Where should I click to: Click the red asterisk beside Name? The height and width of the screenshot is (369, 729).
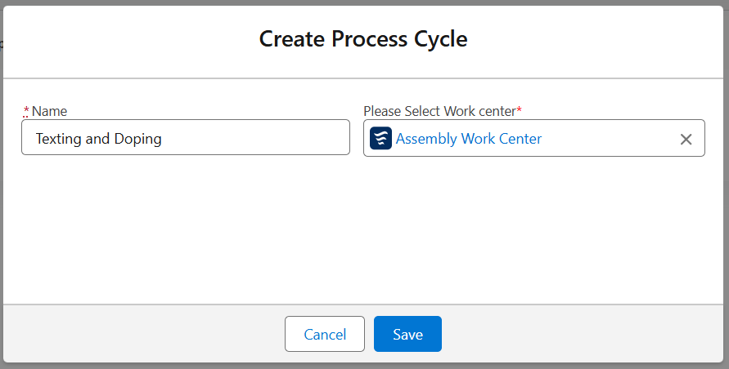point(26,110)
